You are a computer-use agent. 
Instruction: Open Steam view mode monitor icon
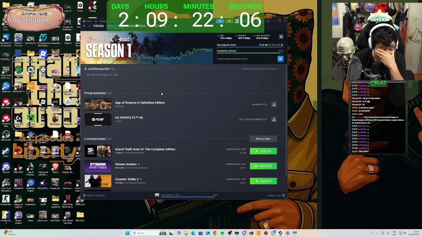pyautogui.click(x=268, y=21)
